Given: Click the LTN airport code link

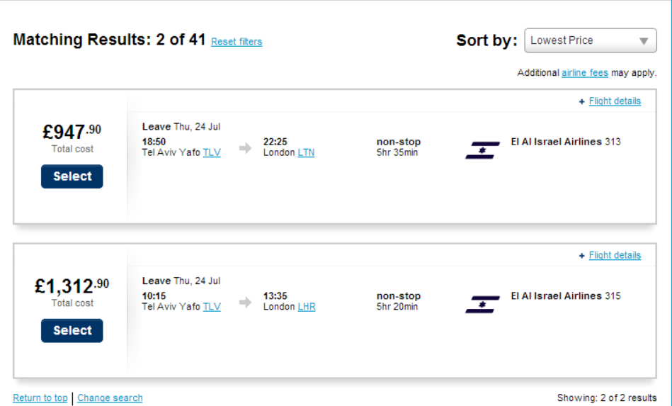Looking at the screenshot, I should (x=306, y=152).
